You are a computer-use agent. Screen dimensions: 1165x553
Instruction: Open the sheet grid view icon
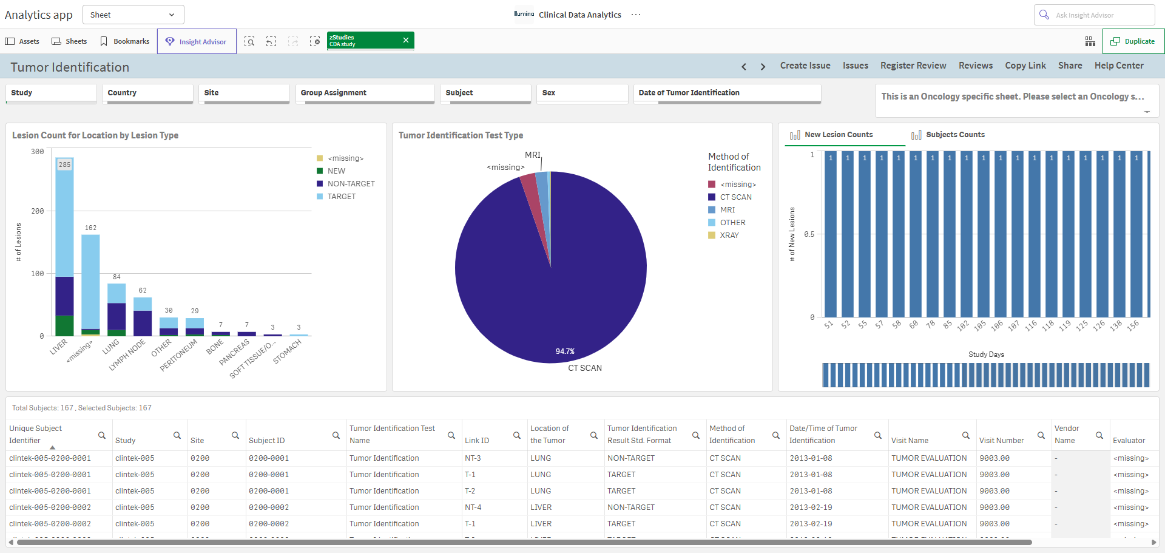click(1090, 41)
